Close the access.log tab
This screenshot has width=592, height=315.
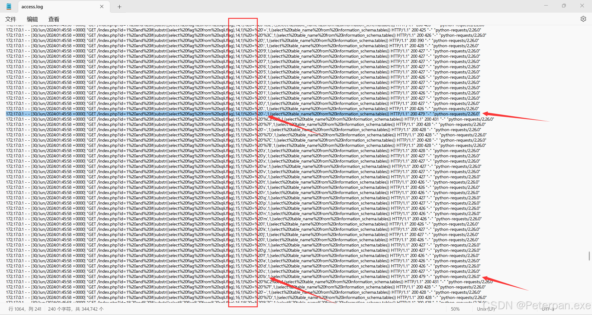[102, 6]
